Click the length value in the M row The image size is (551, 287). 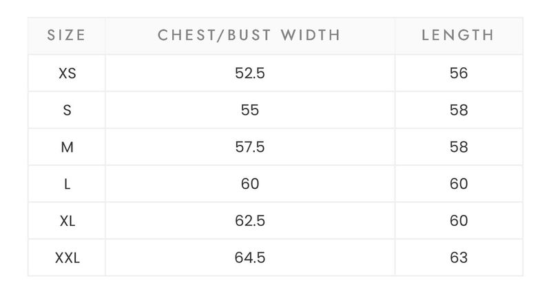(x=459, y=147)
